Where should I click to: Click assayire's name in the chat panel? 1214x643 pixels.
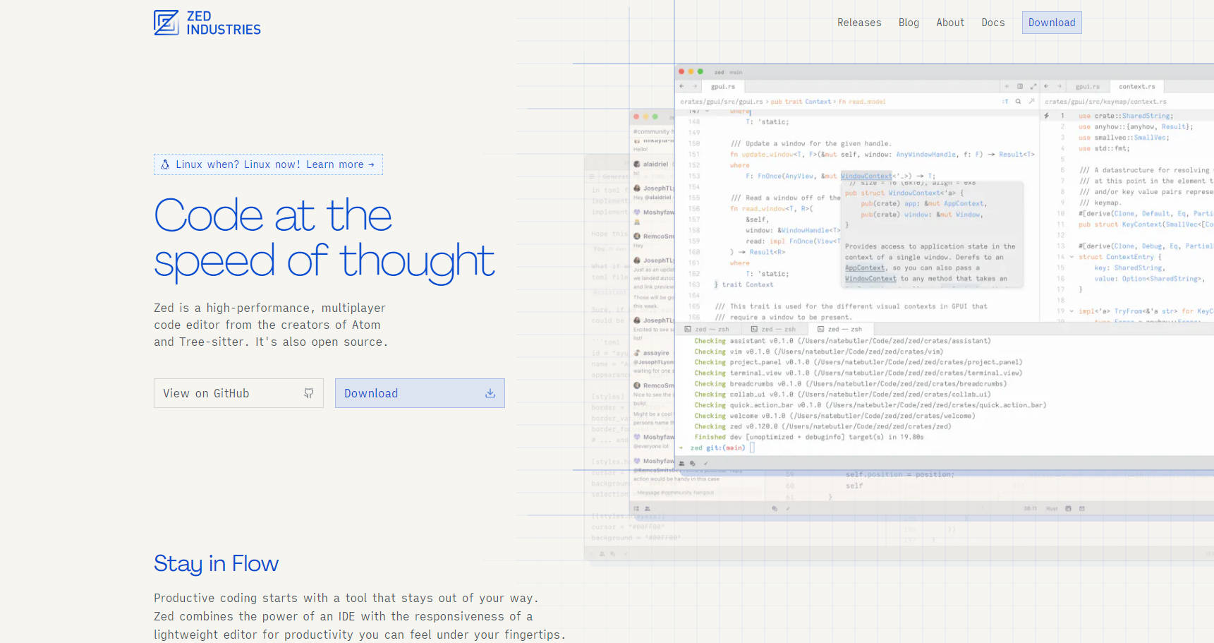(x=656, y=353)
